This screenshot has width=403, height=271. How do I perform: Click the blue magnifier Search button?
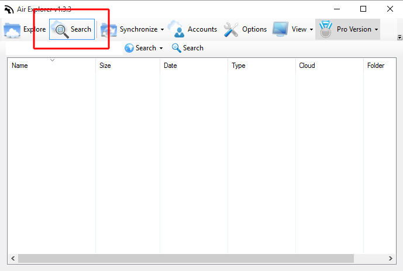click(188, 48)
